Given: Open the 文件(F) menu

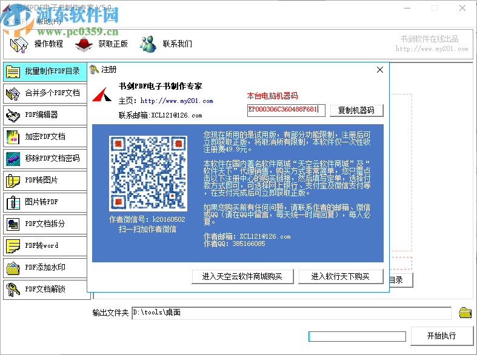Looking at the screenshot, I should [x=16, y=21].
